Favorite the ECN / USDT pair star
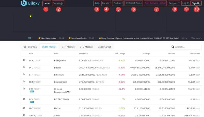204x117 pixels. (x=24, y=99)
